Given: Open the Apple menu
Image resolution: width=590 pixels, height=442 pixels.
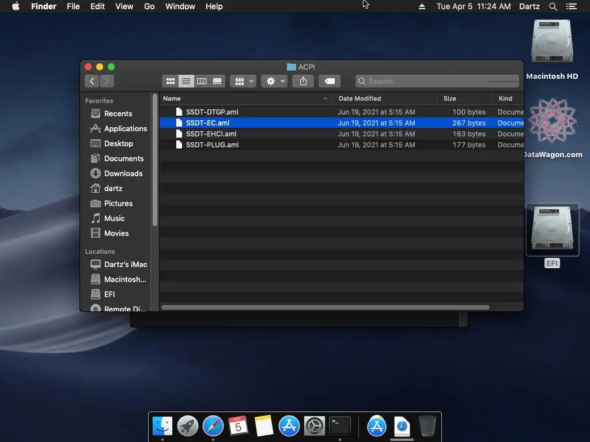Looking at the screenshot, I should [x=16, y=6].
